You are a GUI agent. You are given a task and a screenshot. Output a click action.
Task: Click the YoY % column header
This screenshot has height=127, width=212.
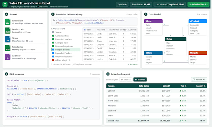click(183, 86)
